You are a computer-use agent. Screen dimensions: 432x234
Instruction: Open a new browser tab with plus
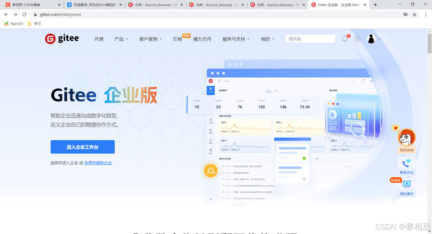click(375, 5)
